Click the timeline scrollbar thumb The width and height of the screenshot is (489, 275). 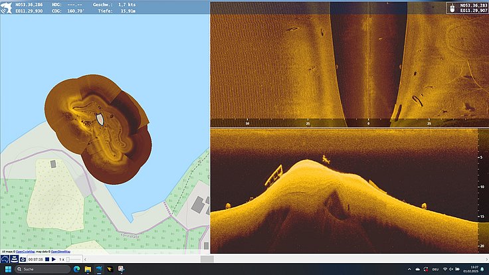(x=207, y=259)
